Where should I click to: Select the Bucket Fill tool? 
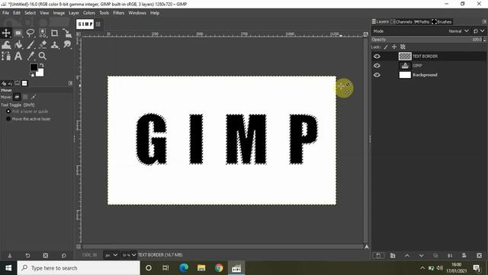[x=18, y=44]
